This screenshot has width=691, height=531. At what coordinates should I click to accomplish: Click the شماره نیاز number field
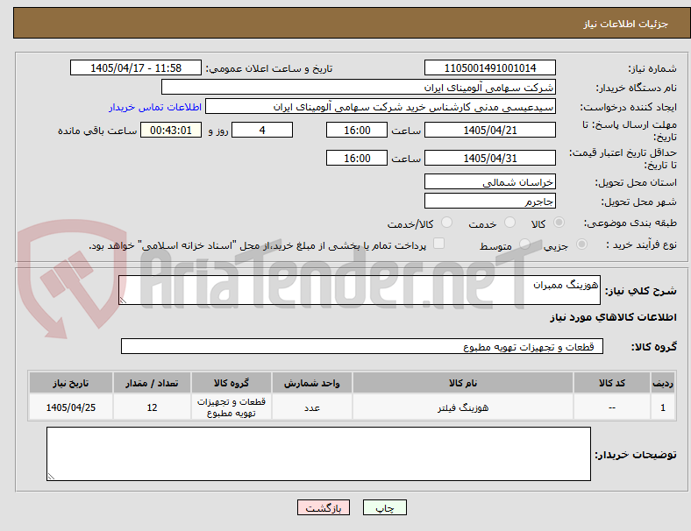pyautogui.click(x=489, y=67)
